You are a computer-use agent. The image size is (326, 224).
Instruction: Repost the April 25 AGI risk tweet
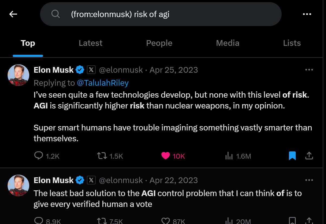[x=102, y=156]
